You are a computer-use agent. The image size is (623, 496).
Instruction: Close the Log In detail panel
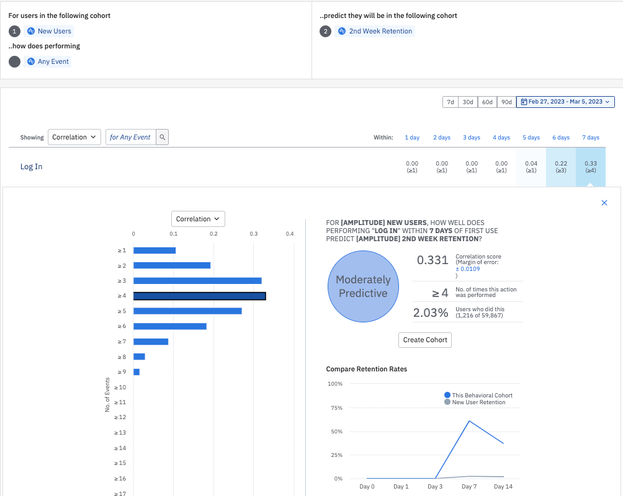click(604, 203)
